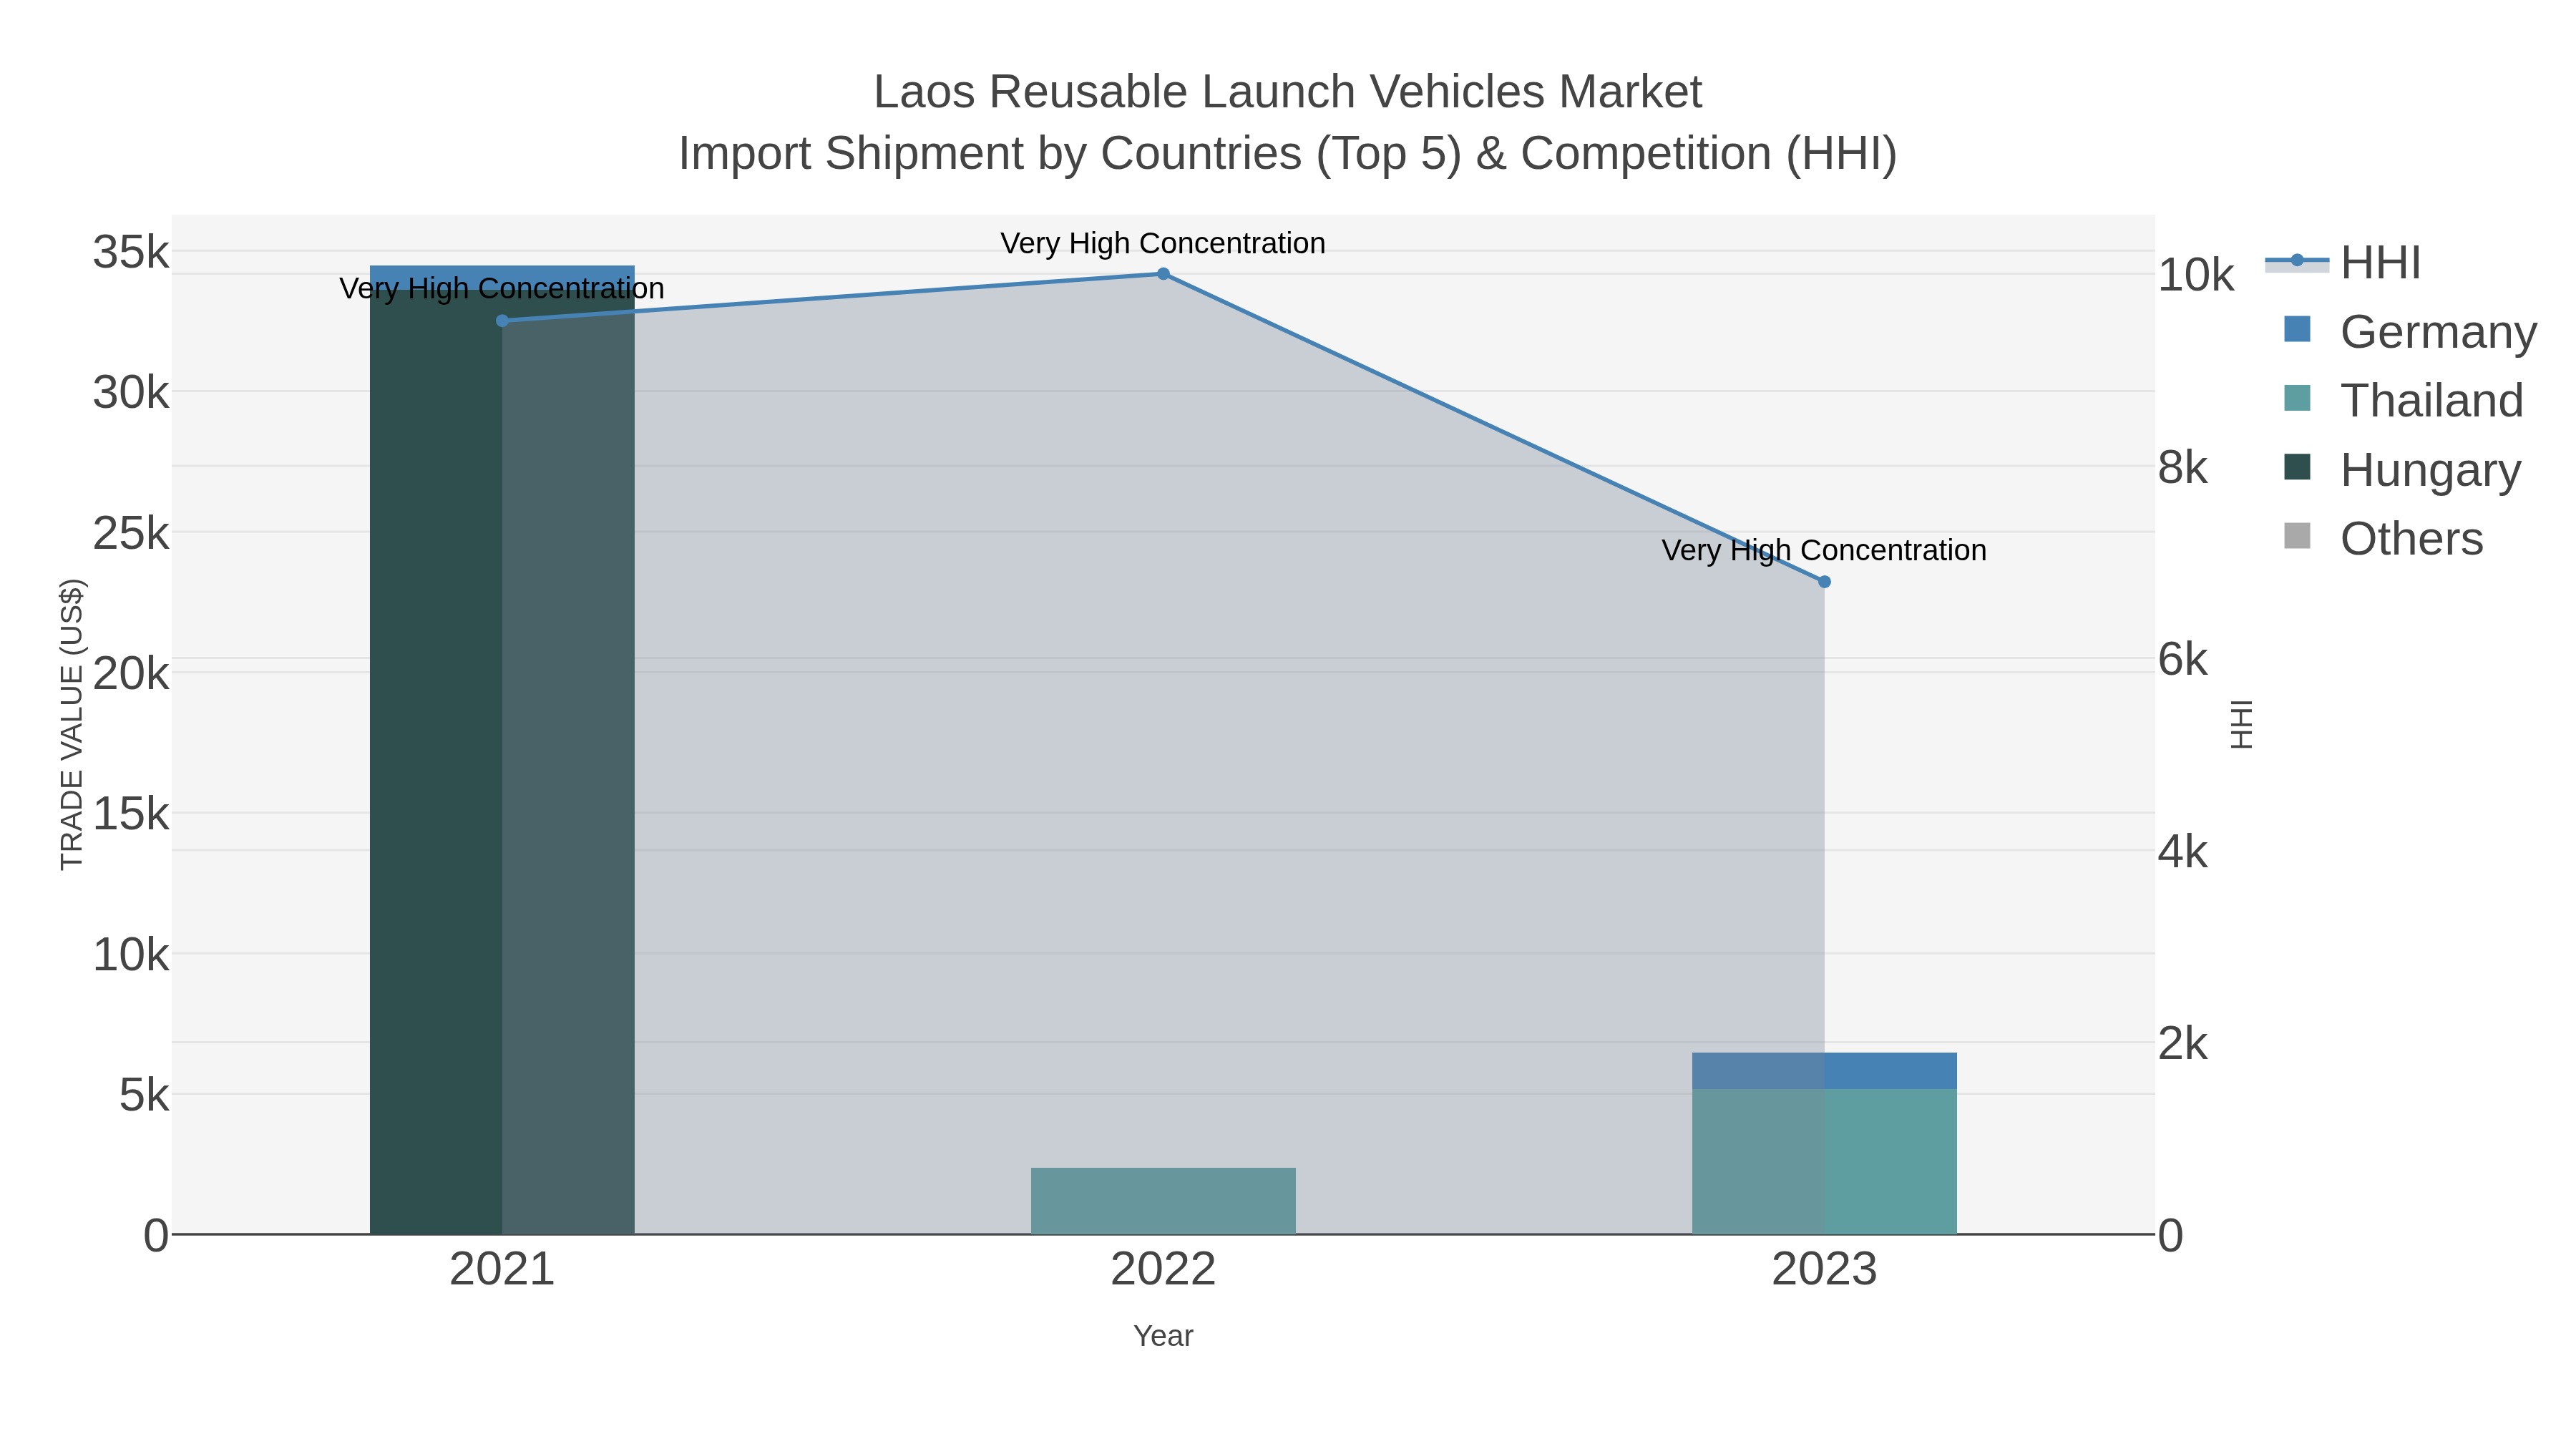This screenshot has height=1449, width=2576.
Task: Click the TRADE VALUE (US$) axis title
Action: tap(72, 724)
